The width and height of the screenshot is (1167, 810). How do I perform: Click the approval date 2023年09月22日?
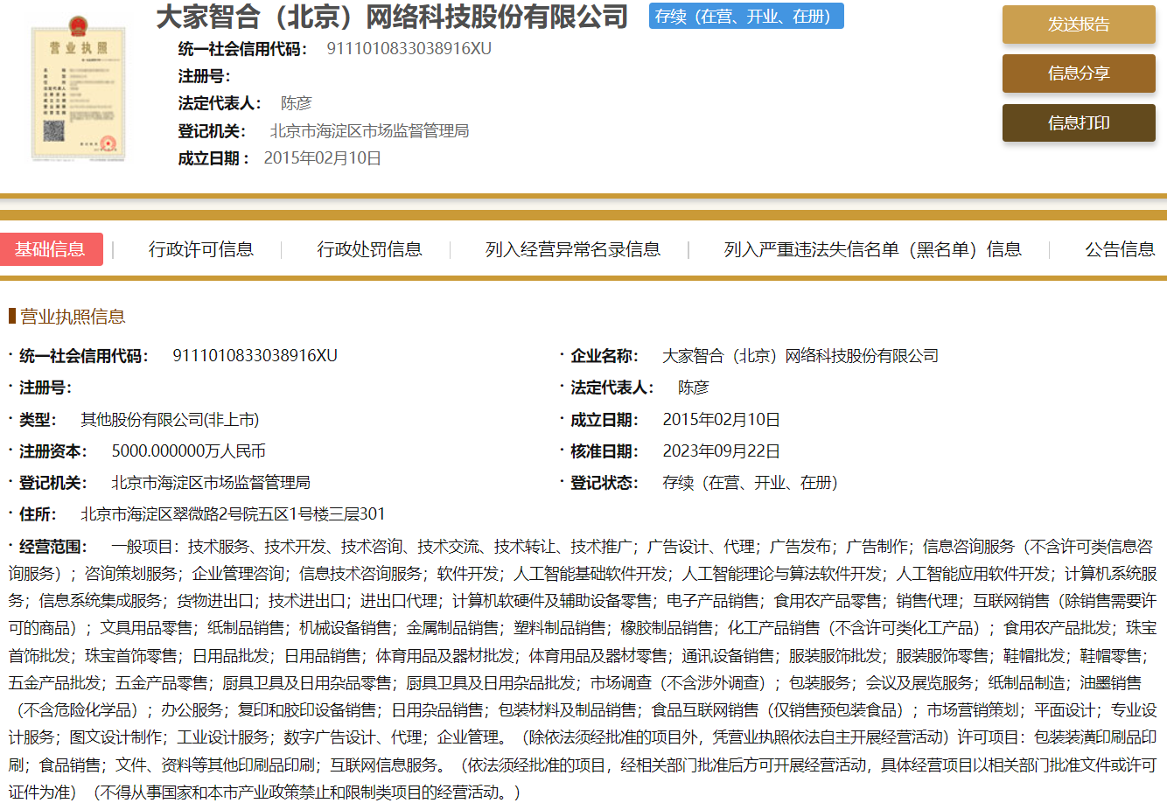click(x=721, y=451)
